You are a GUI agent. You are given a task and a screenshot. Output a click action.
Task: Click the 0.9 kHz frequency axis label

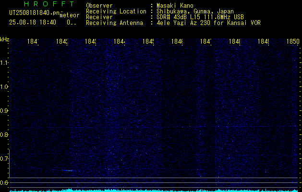[x=4, y=111]
